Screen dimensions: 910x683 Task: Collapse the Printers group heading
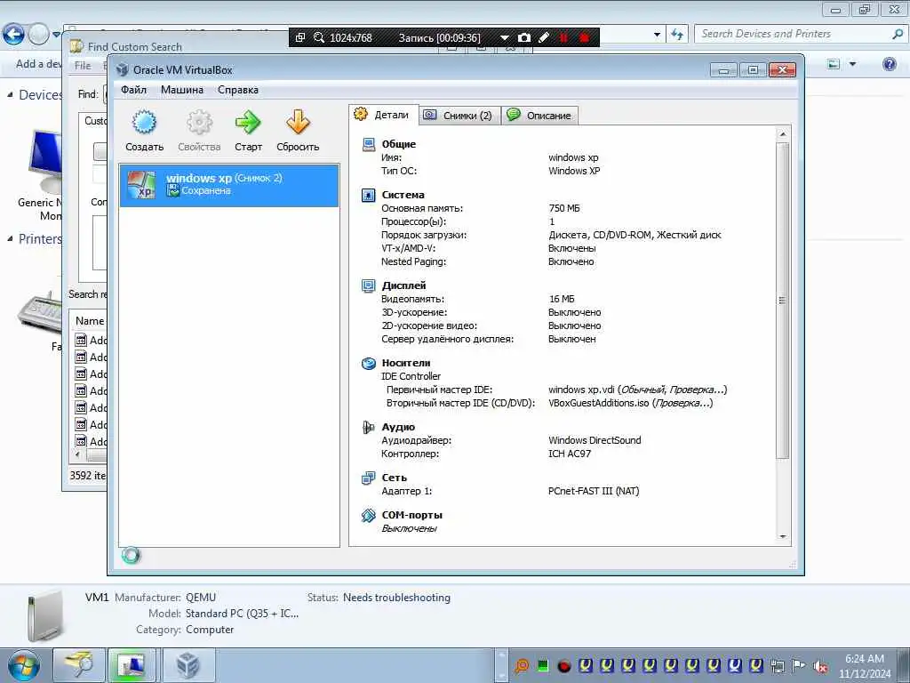[10, 238]
